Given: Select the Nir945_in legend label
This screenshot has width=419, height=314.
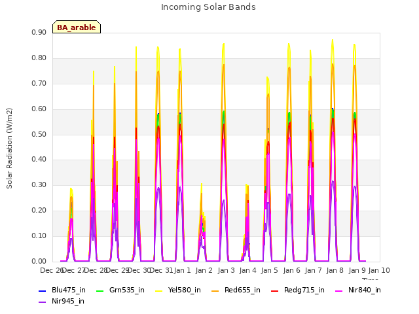Looking at the screenshot, I should point(68,301).
